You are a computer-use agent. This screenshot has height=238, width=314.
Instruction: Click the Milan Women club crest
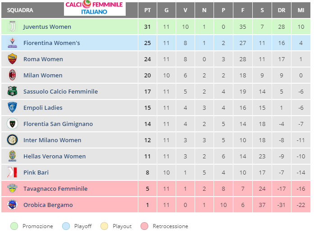[12, 75]
